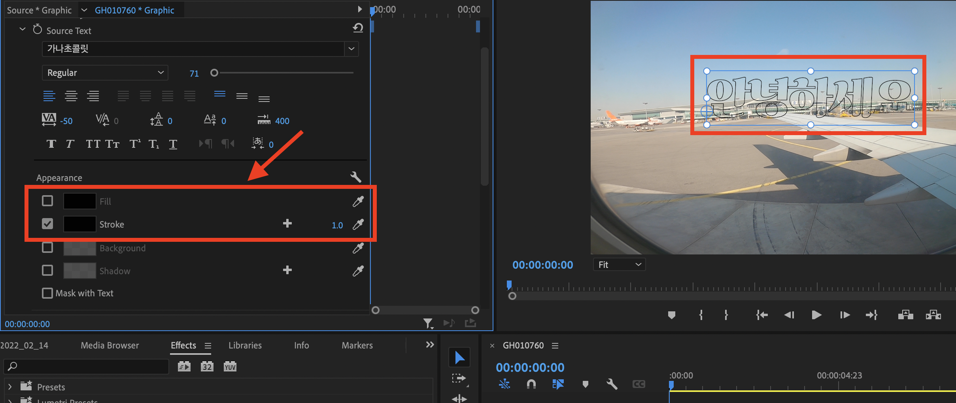Image resolution: width=956 pixels, height=403 pixels.
Task: Toggle Subscript style
Action: tap(154, 144)
